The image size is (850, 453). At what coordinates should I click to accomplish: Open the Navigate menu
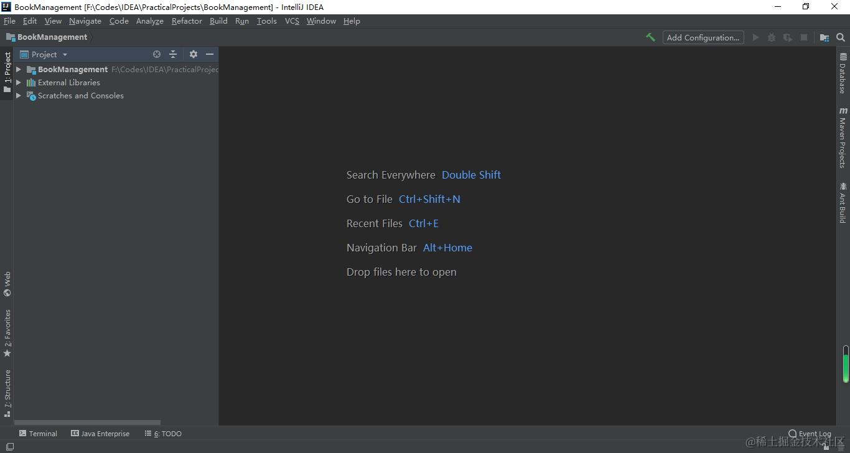point(85,21)
